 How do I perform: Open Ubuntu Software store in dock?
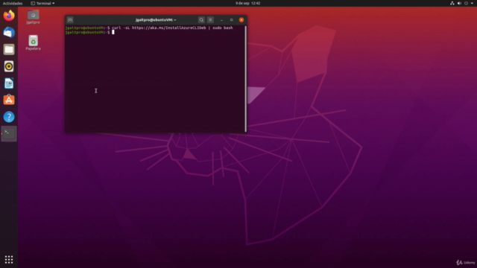click(x=9, y=100)
